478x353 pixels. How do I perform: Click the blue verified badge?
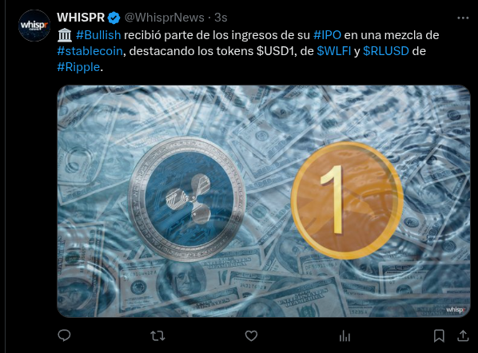tap(114, 18)
